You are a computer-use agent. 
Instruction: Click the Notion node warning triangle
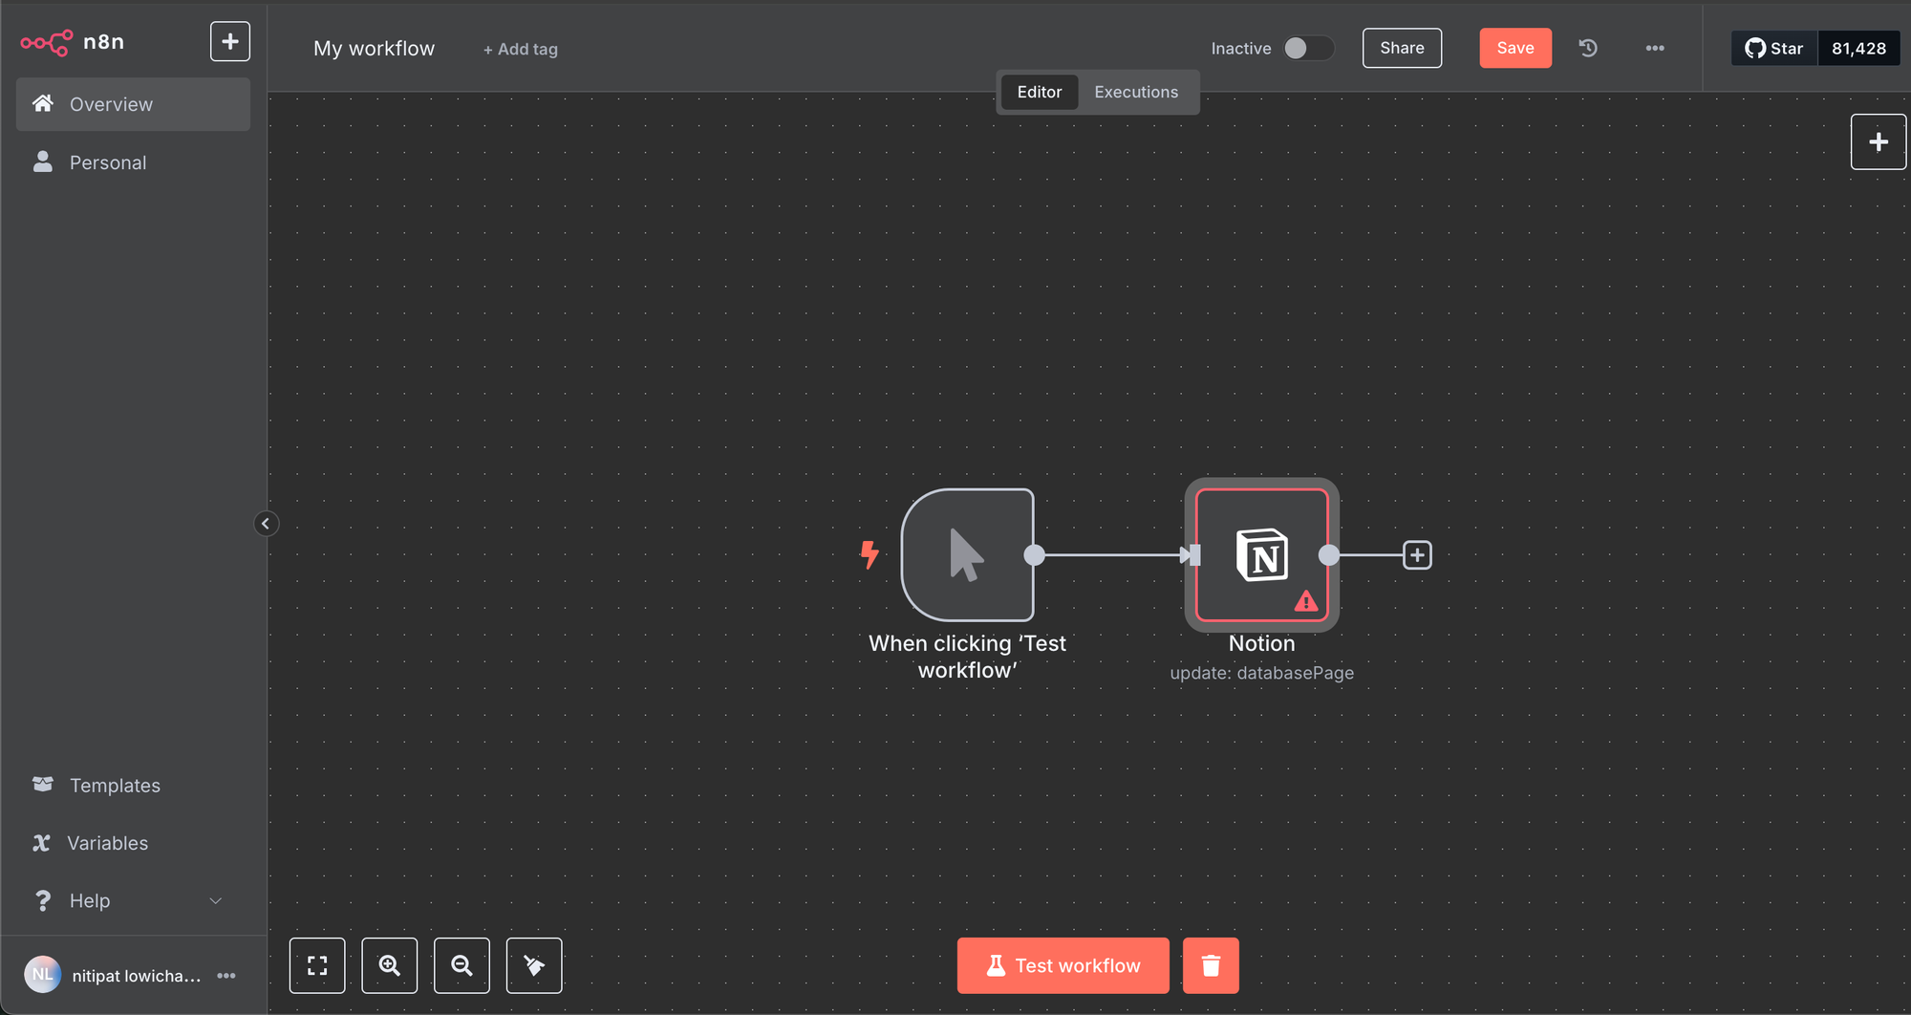click(x=1306, y=601)
